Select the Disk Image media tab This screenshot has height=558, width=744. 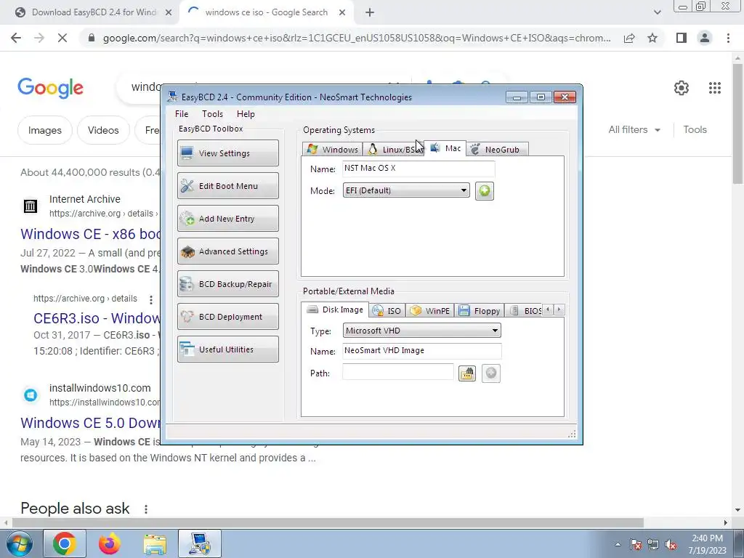coord(335,310)
